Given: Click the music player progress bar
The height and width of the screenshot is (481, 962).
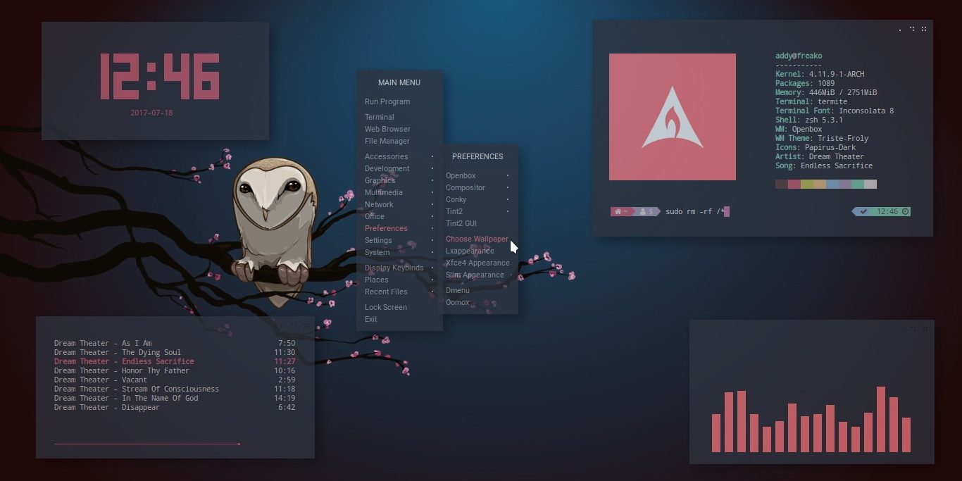Looking at the screenshot, I should 147,444.
